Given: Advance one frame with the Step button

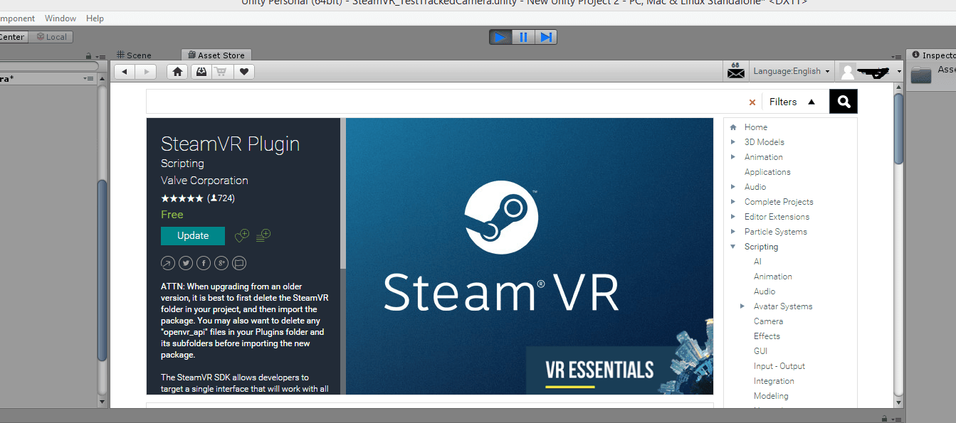Looking at the screenshot, I should (546, 37).
